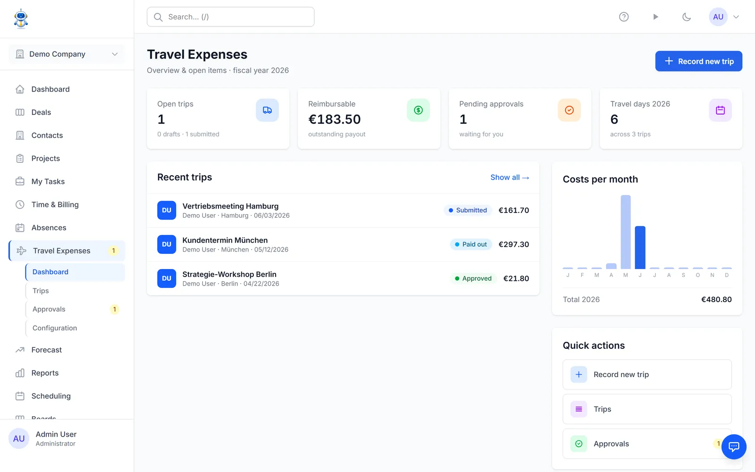The height and width of the screenshot is (472, 755).
Task: Open the Demo Company selector
Action: click(67, 54)
